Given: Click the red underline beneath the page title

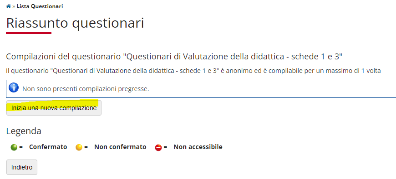Looking at the screenshot, I should click(x=29, y=33).
